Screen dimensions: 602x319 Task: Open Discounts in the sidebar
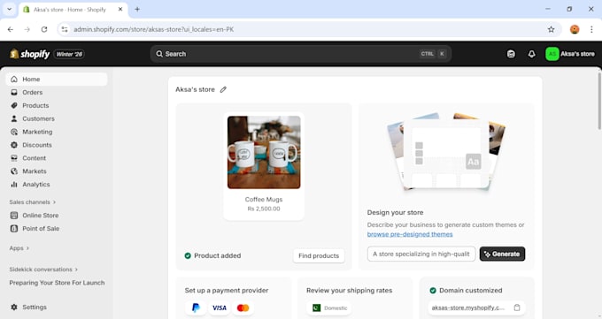(x=37, y=145)
